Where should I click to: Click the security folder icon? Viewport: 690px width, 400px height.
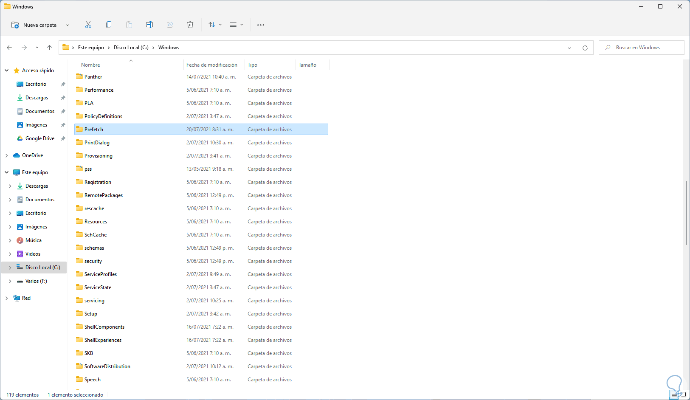(x=79, y=261)
